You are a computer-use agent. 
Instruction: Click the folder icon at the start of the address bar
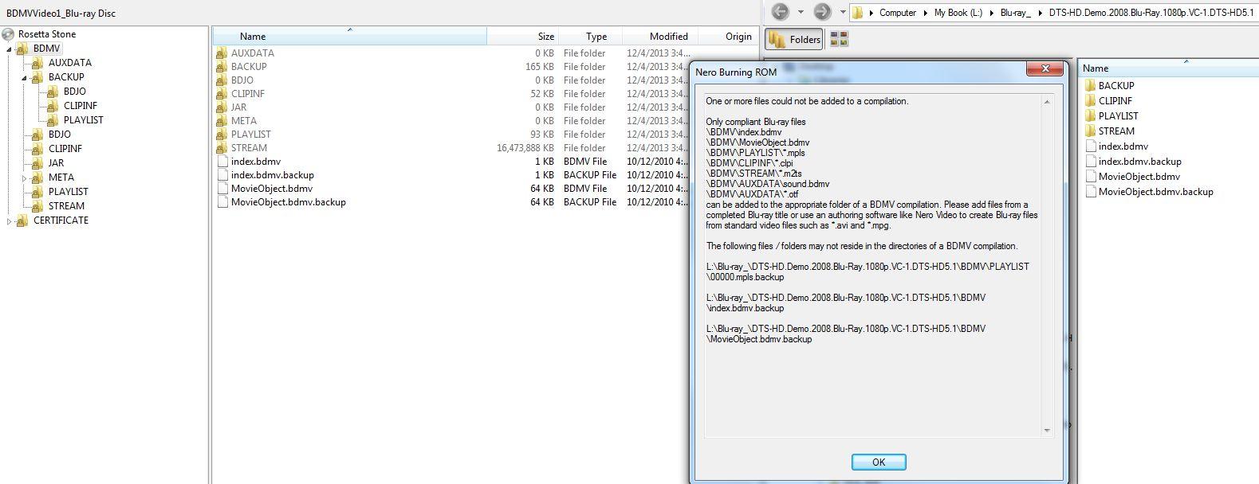click(858, 13)
